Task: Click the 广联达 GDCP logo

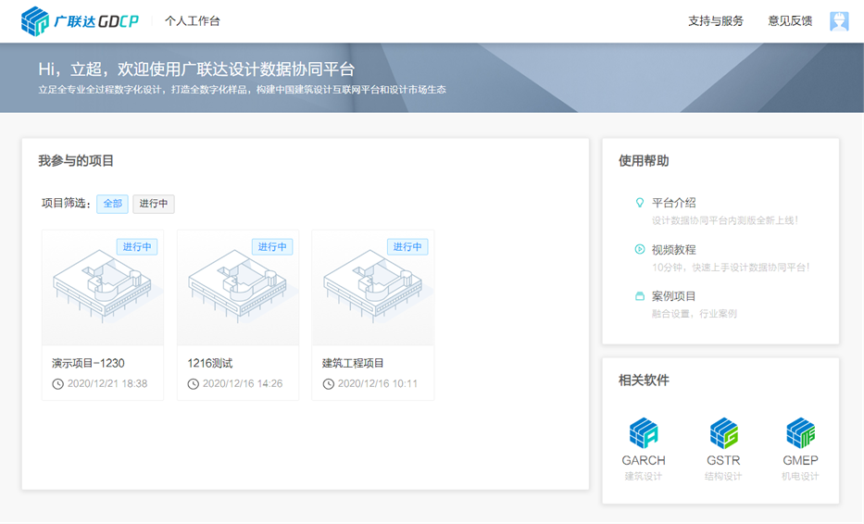Action: tap(80, 21)
